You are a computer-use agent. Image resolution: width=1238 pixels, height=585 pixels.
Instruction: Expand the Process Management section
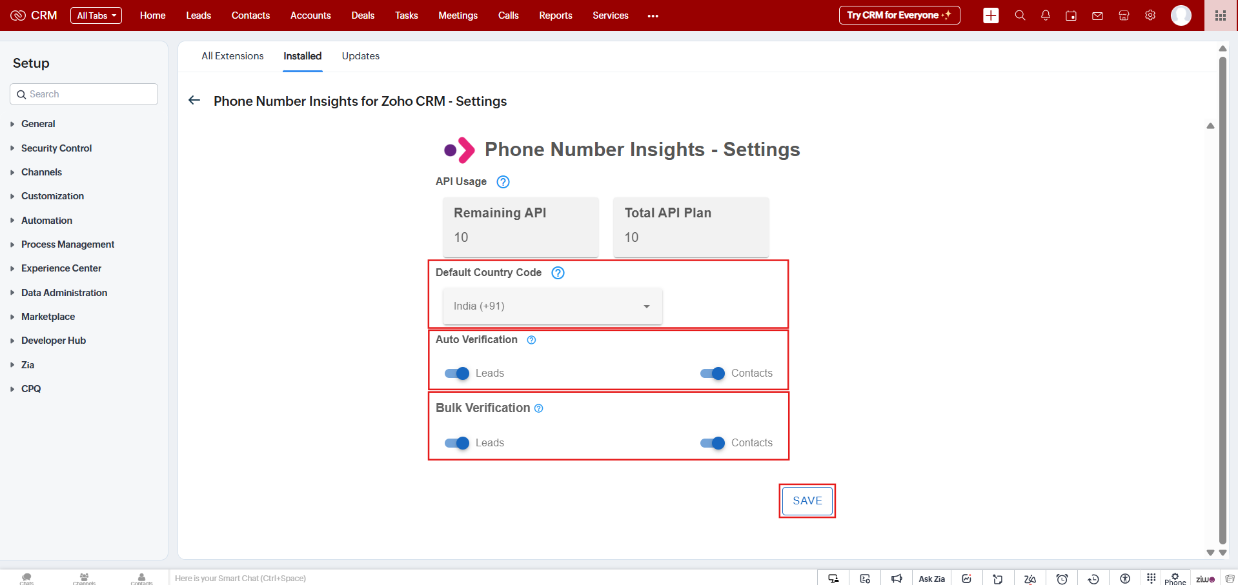(x=68, y=244)
